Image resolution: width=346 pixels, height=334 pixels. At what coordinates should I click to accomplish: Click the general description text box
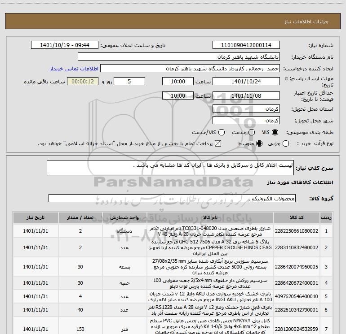(170, 168)
